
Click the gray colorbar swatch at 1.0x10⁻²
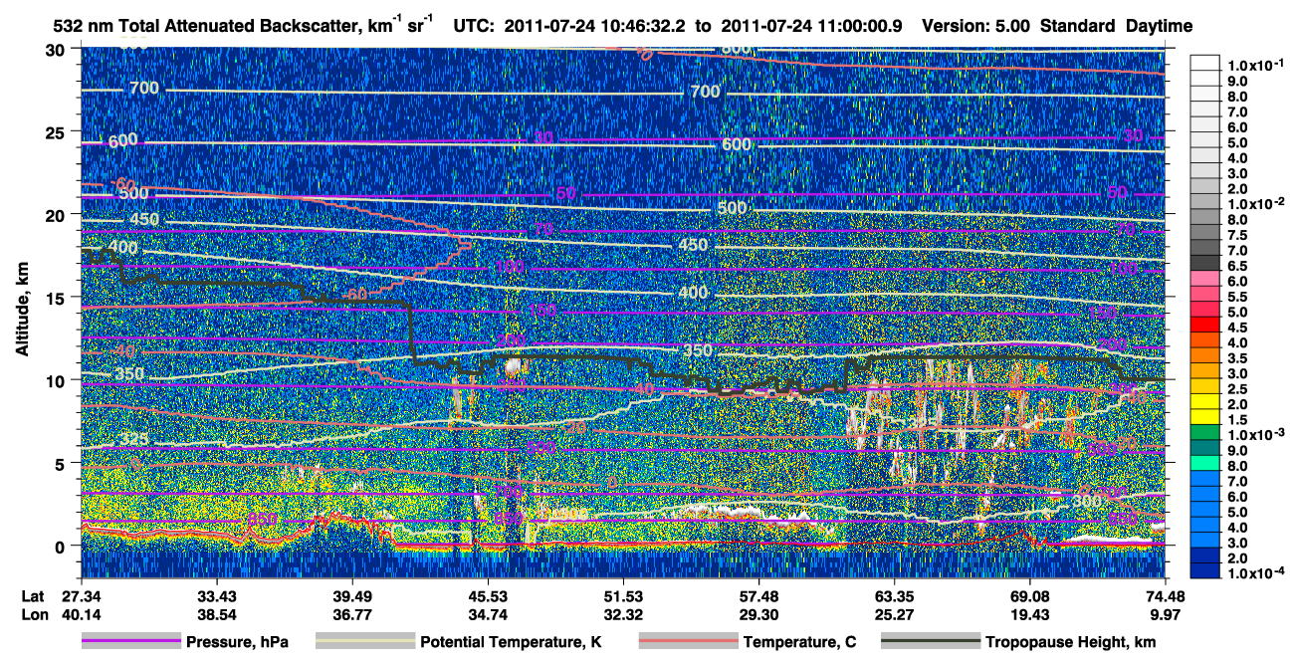click(1206, 202)
